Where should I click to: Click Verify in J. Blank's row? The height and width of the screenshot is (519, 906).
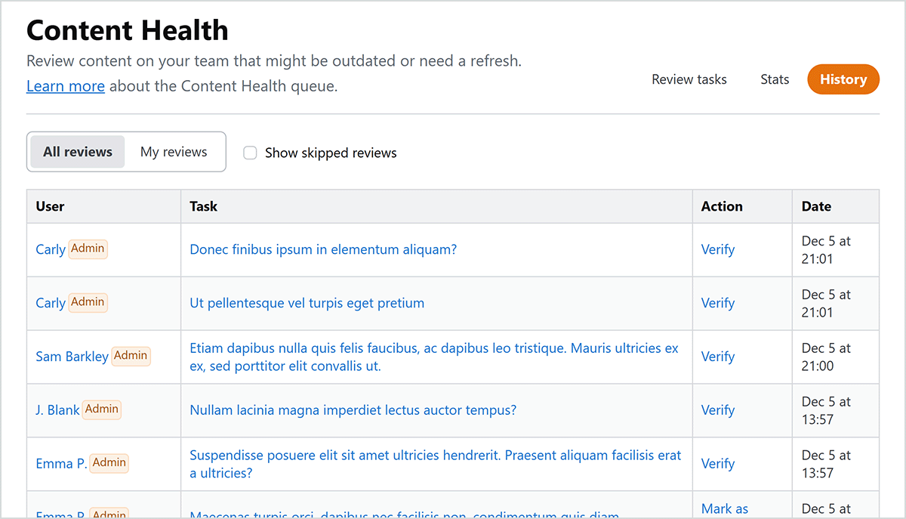coord(717,410)
